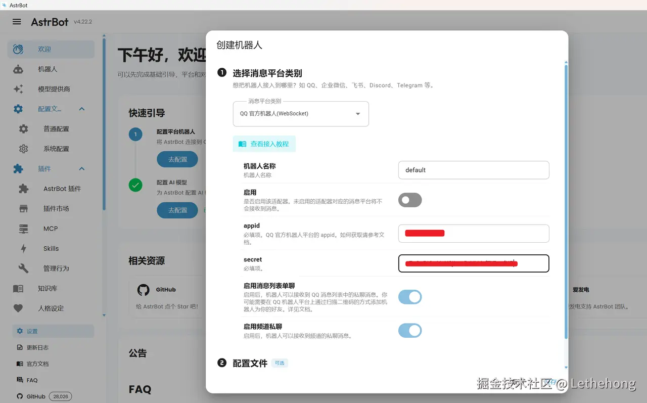The image size is (647, 403).
Task: Click the 管理行为 wrench icon
Action: coord(24,268)
